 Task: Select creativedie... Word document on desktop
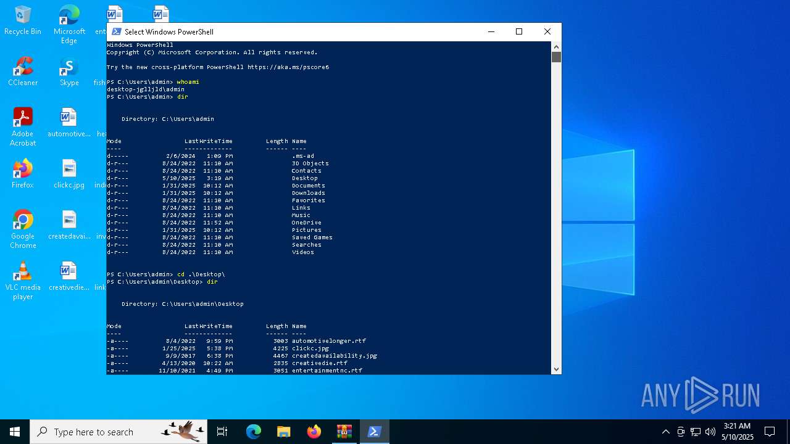tap(69, 276)
